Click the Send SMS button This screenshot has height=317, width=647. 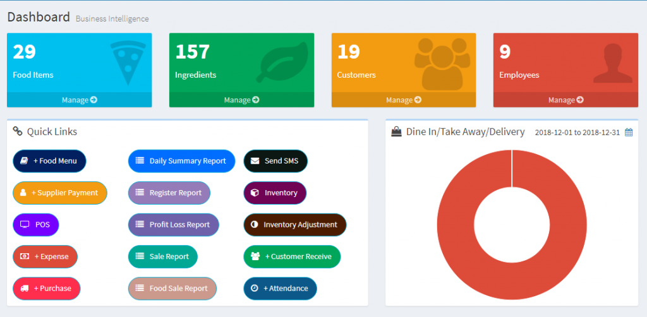click(x=275, y=161)
